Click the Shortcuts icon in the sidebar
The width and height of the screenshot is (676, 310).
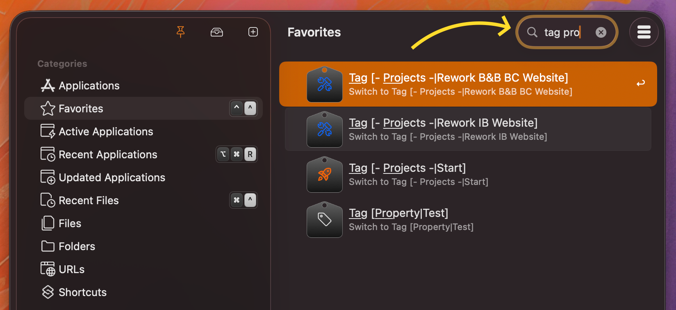coord(48,292)
